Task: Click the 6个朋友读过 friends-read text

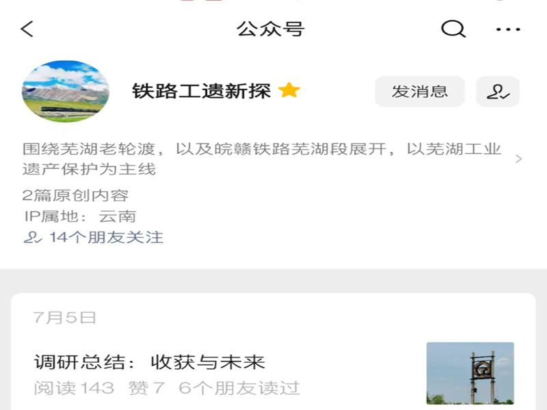Action: 239,388
